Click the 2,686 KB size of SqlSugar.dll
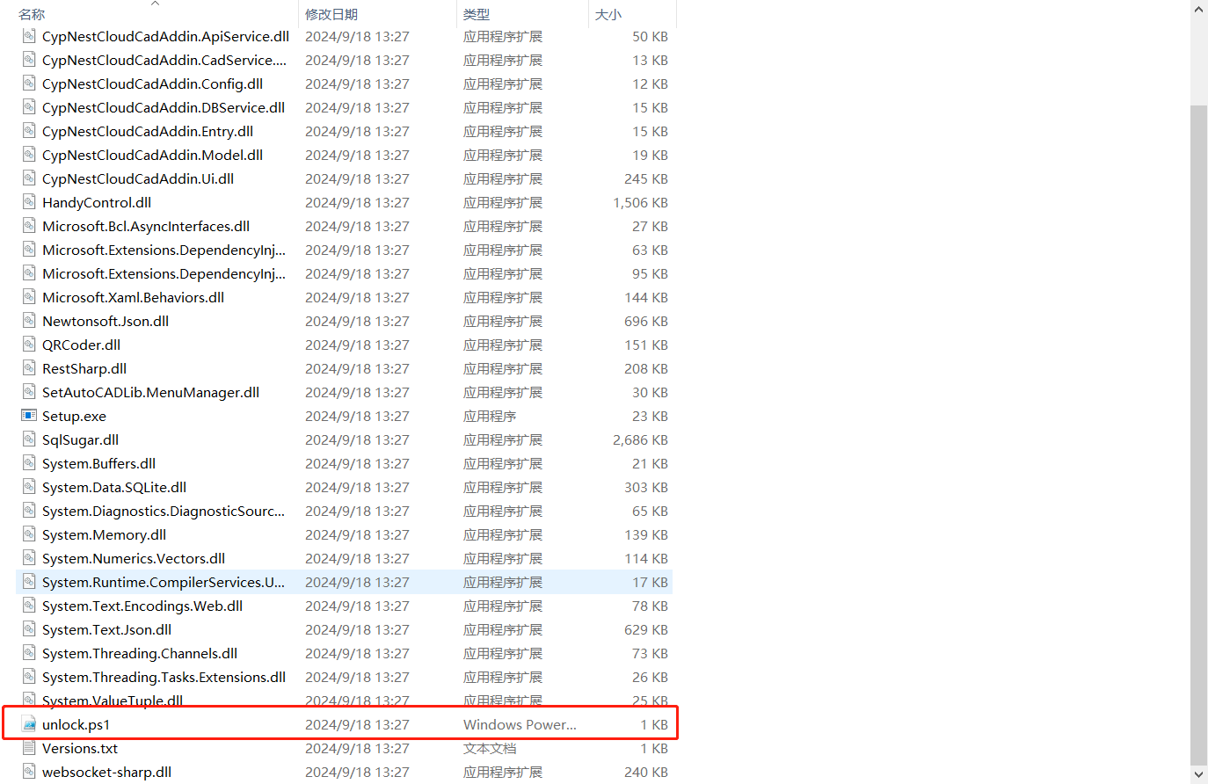 tap(640, 439)
